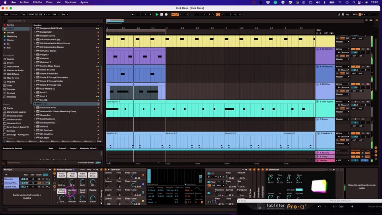The image size is (382, 215).
Task: Open the Ayuda menu
Action: point(84,2)
